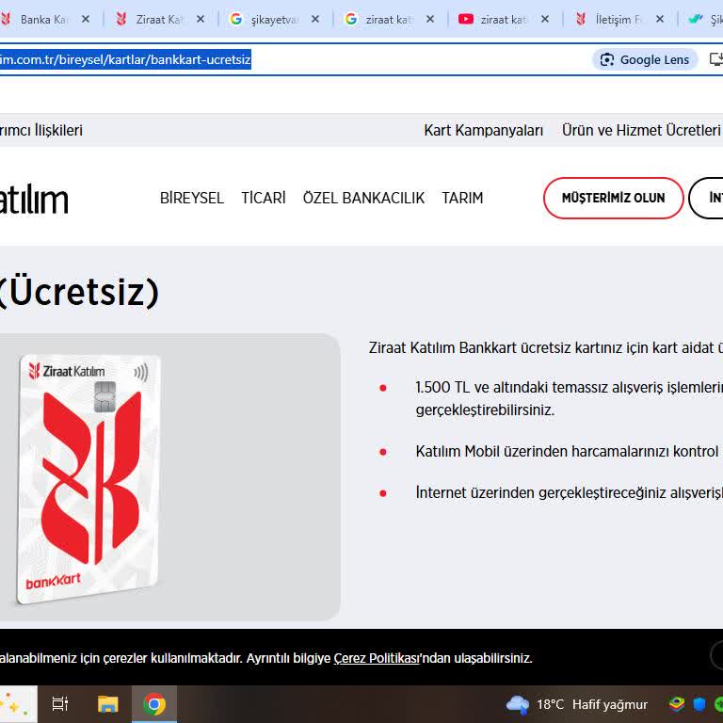
Task: Open Kart Kampanyaları link
Action: coord(483,131)
